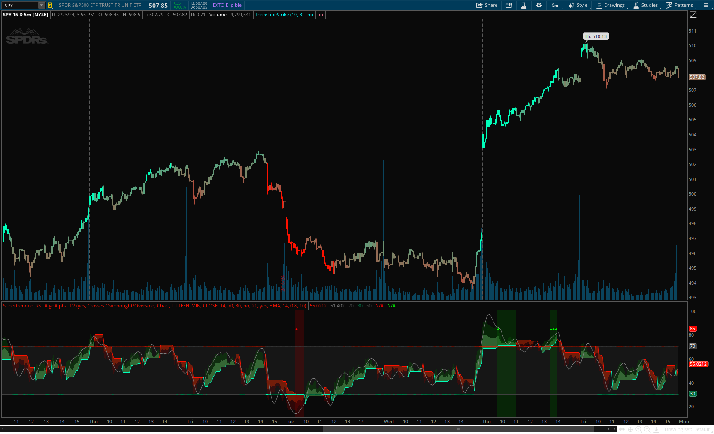Click the zoom in magnifier icon

click(639, 429)
